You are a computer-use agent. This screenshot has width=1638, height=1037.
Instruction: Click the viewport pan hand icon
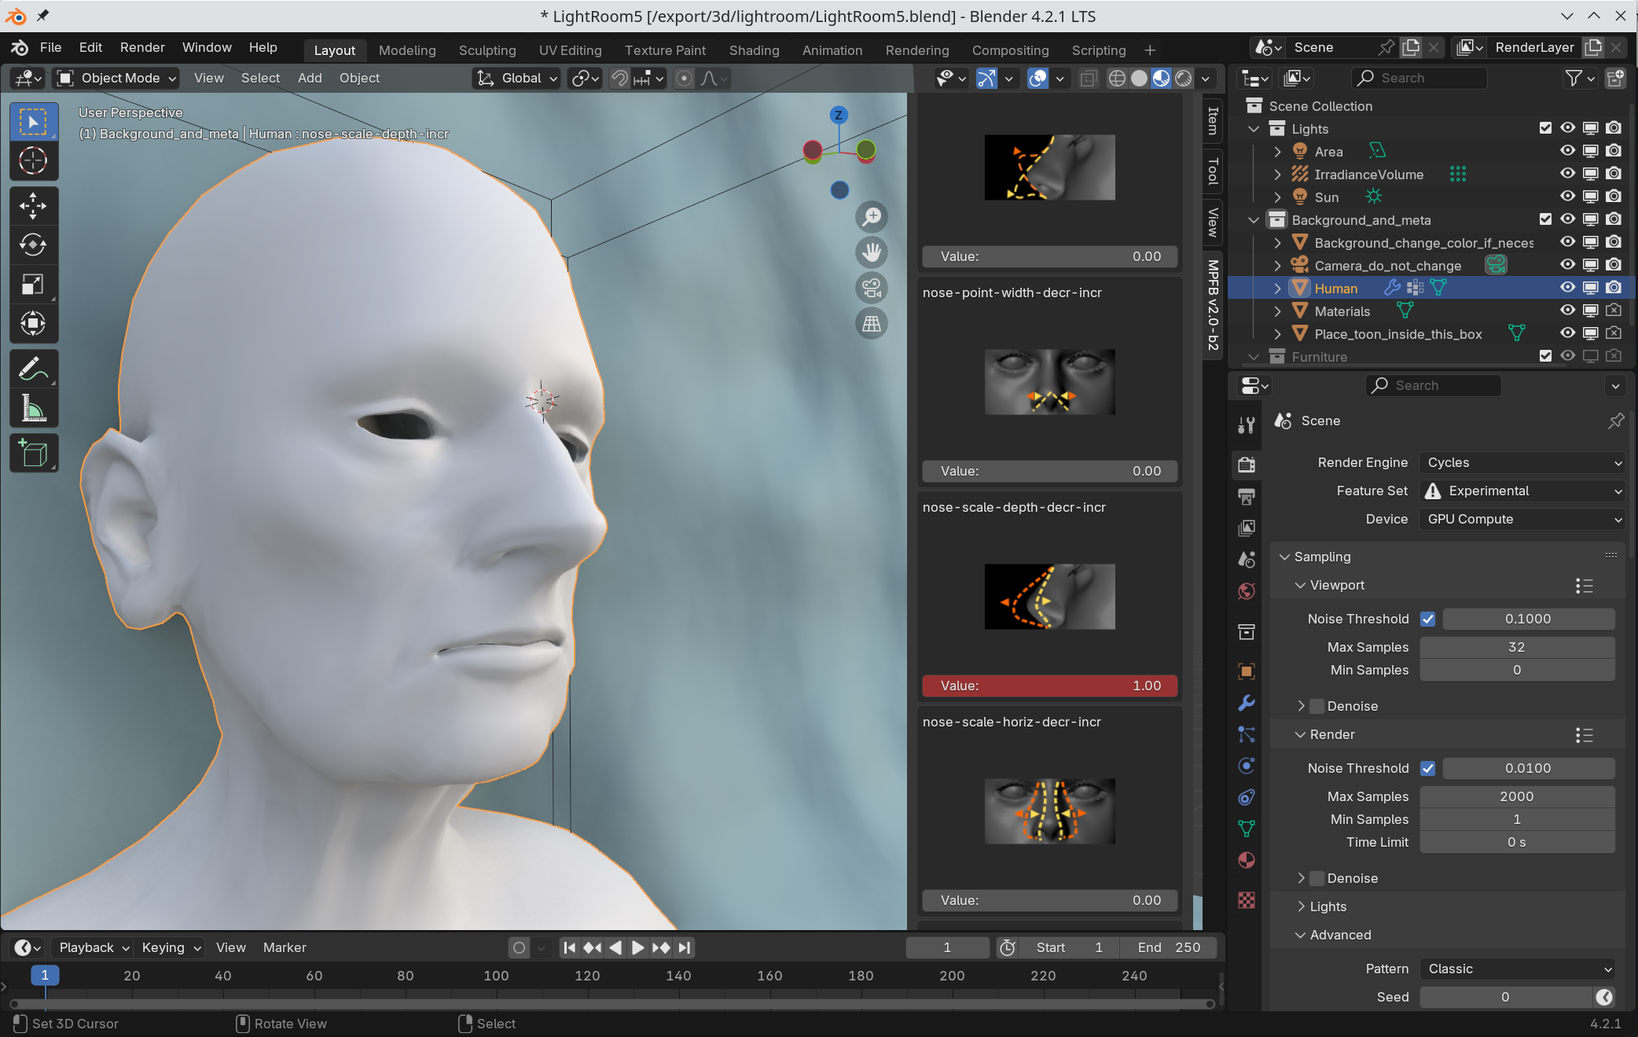872,252
